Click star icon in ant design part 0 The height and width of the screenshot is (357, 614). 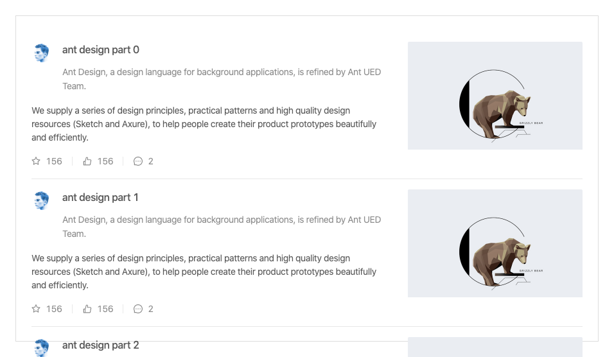tap(36, 161)
